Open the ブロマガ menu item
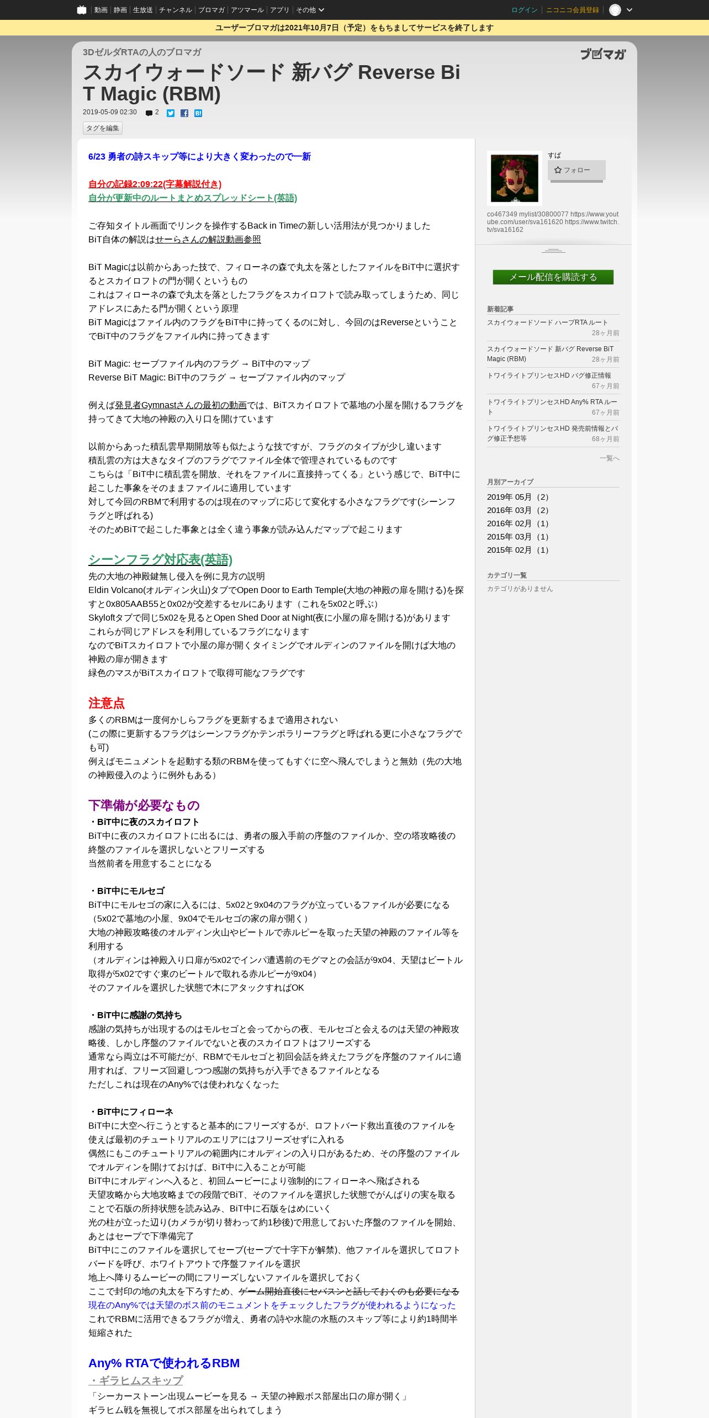Image resolution: width=709 pixels, height=1418 pixels. 211,10
